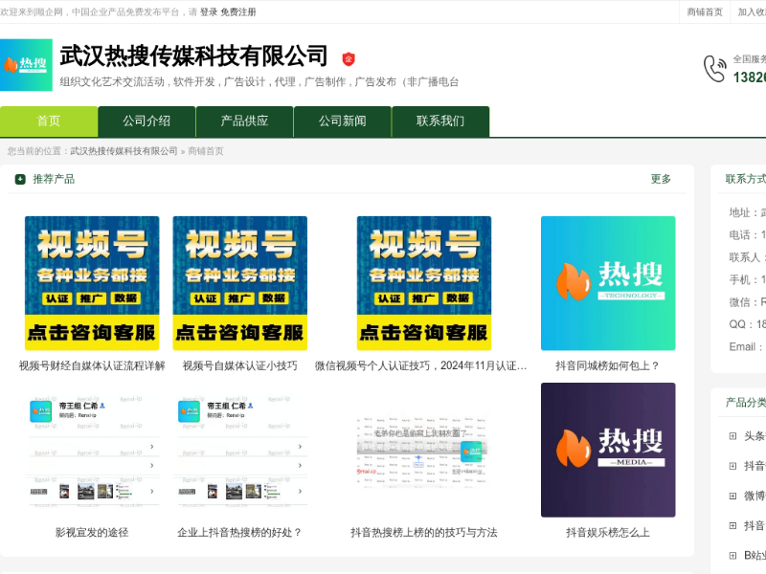
Task: Open thumbnail for 视频号自媒体认证小技巧
Action: [x=240, y=283]
